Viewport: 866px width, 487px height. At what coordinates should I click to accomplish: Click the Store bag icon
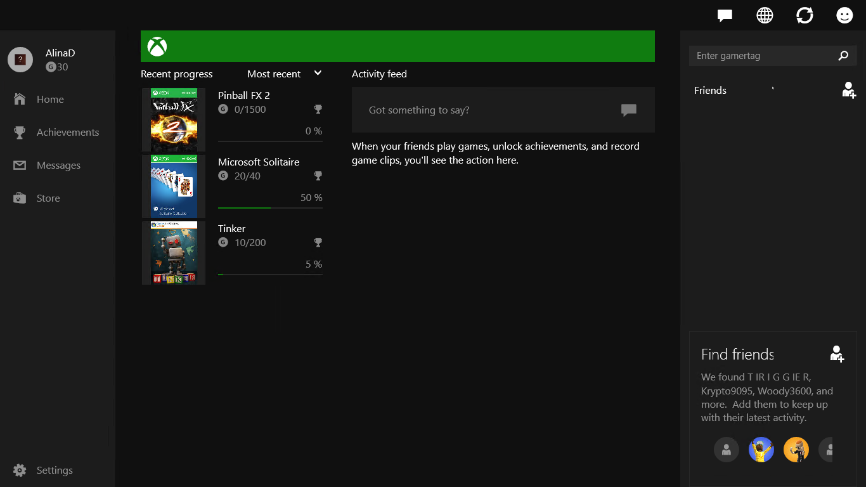20,198
